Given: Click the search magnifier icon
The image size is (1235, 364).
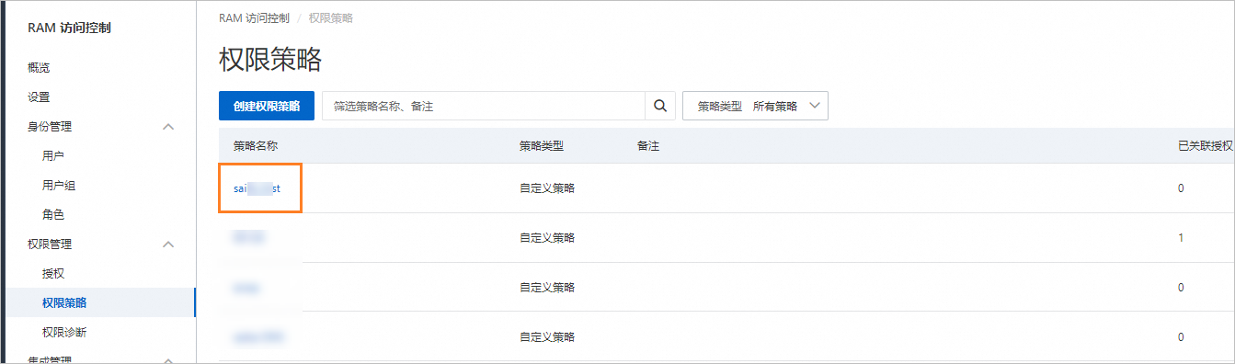Looking at the screenshot, I should coord(659,106).
